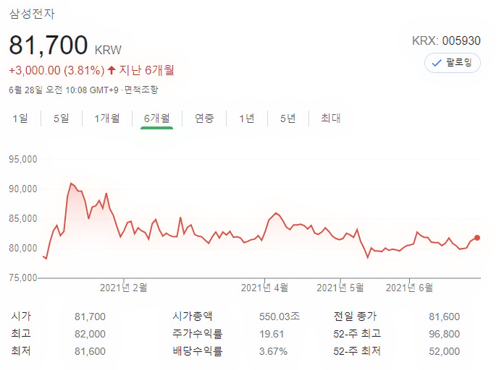Click the 52-주 최저 value 52,000
The height and width of the screenshot is (370, 504).
point(445,351)
